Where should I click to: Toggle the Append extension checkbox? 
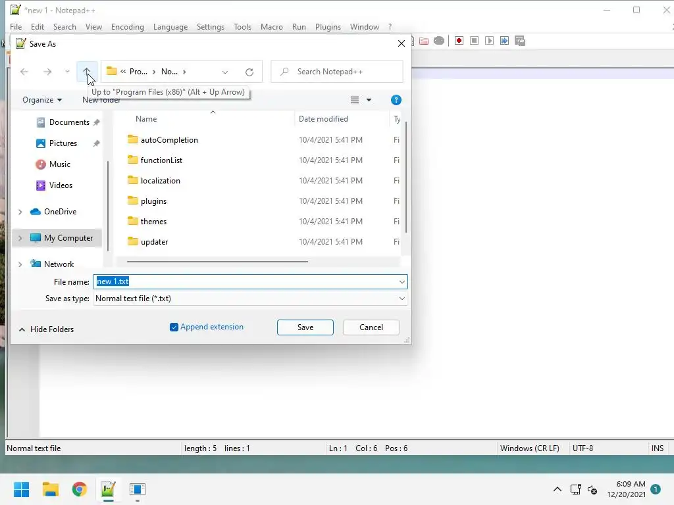tap(174, 327)
